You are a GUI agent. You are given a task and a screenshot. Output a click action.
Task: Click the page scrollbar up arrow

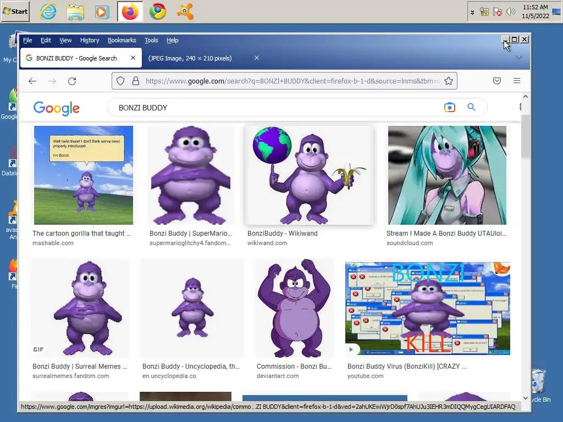click(526, 97)
